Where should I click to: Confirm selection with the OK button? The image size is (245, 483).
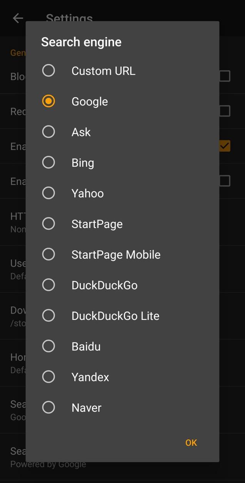tap(191, 443)
